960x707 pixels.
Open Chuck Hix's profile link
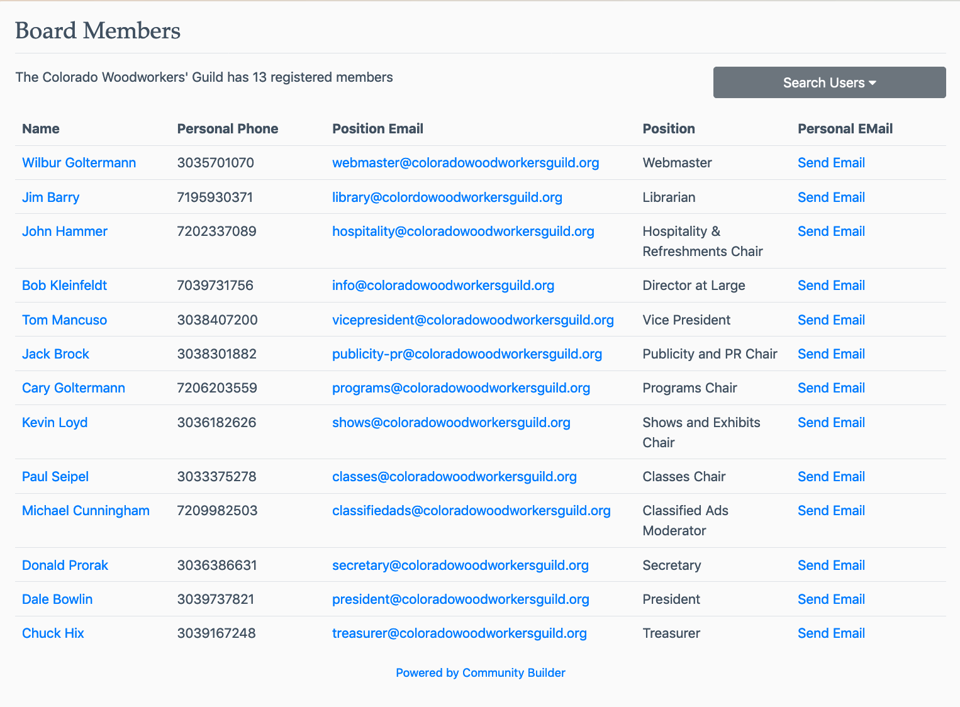[53, 633]
